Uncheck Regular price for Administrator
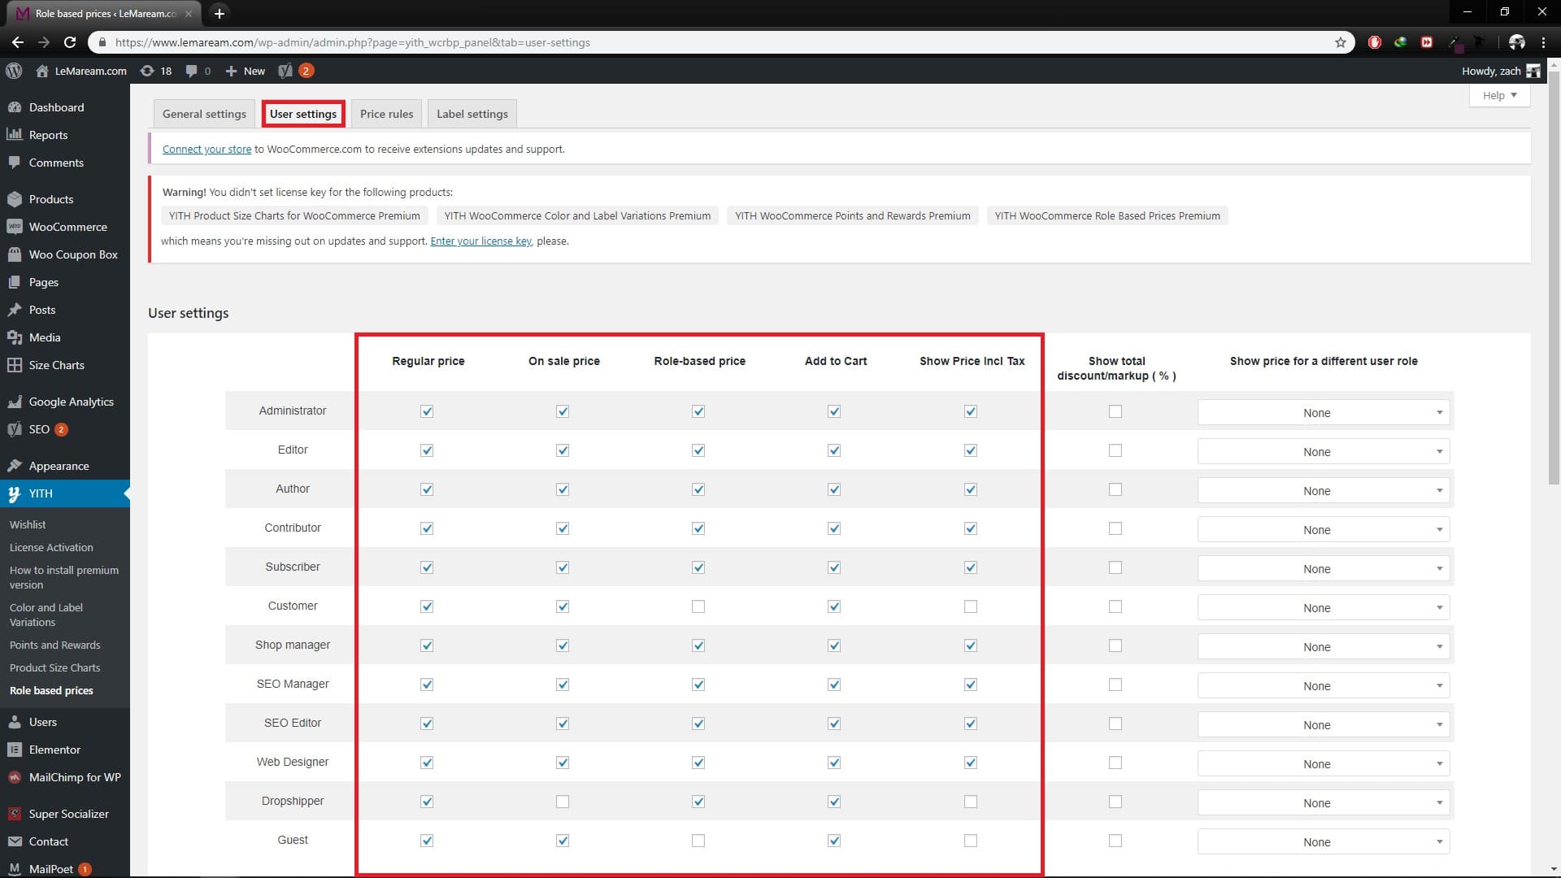The height and width of the screenshot is (878, 1561). pyautogui.click(x=427, y=411)
